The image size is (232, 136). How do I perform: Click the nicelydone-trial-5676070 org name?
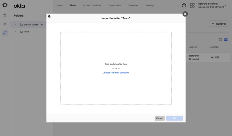(211, 7)
